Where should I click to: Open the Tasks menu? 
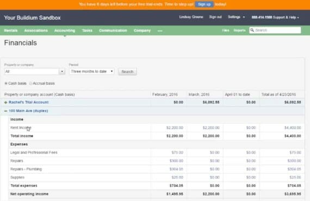(x=87, y=30)
